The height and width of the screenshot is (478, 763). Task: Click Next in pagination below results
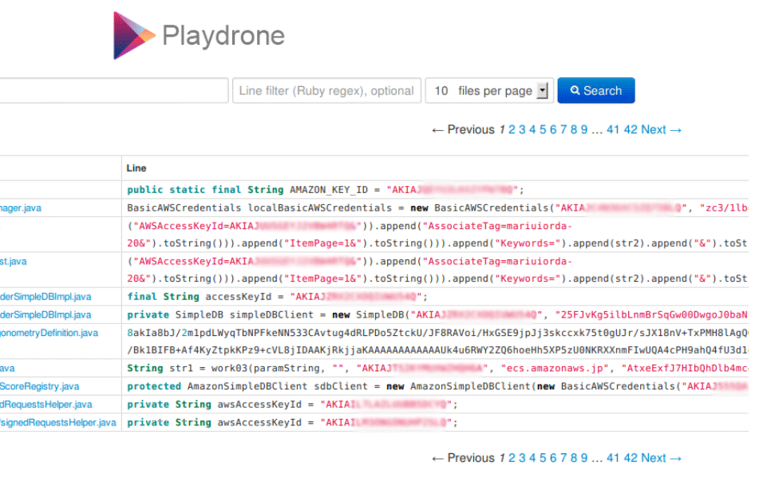pos(662,458)
